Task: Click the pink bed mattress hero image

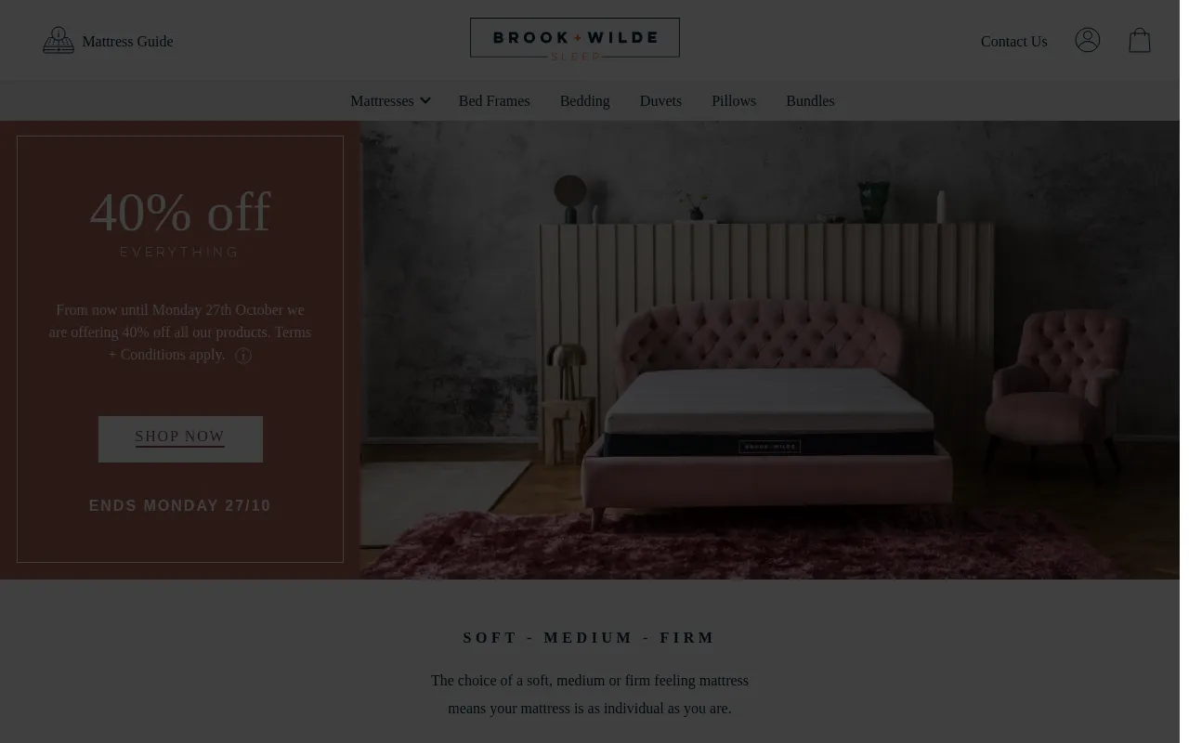Action: click(770, 350)
